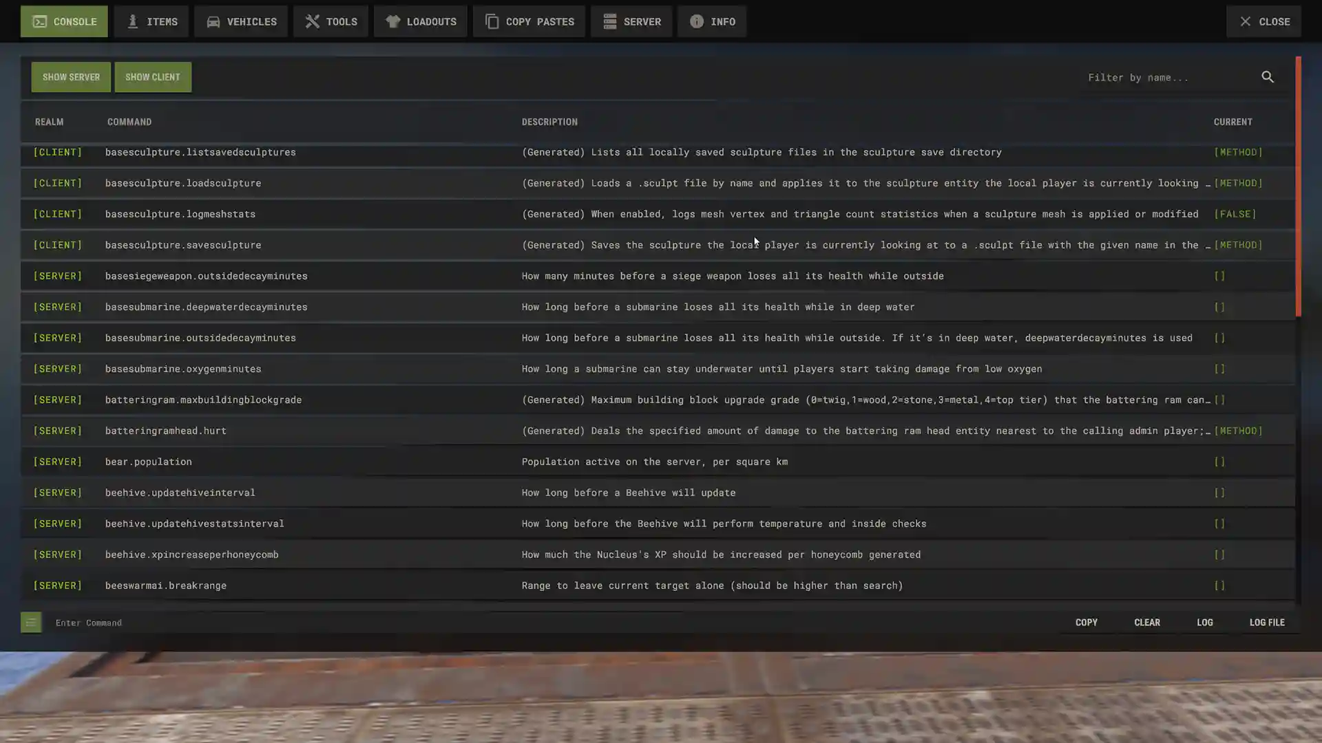Select the Tools wrench icon
Screen dimensions: 1322x743
pyautogui.click(x=312, y=21)
